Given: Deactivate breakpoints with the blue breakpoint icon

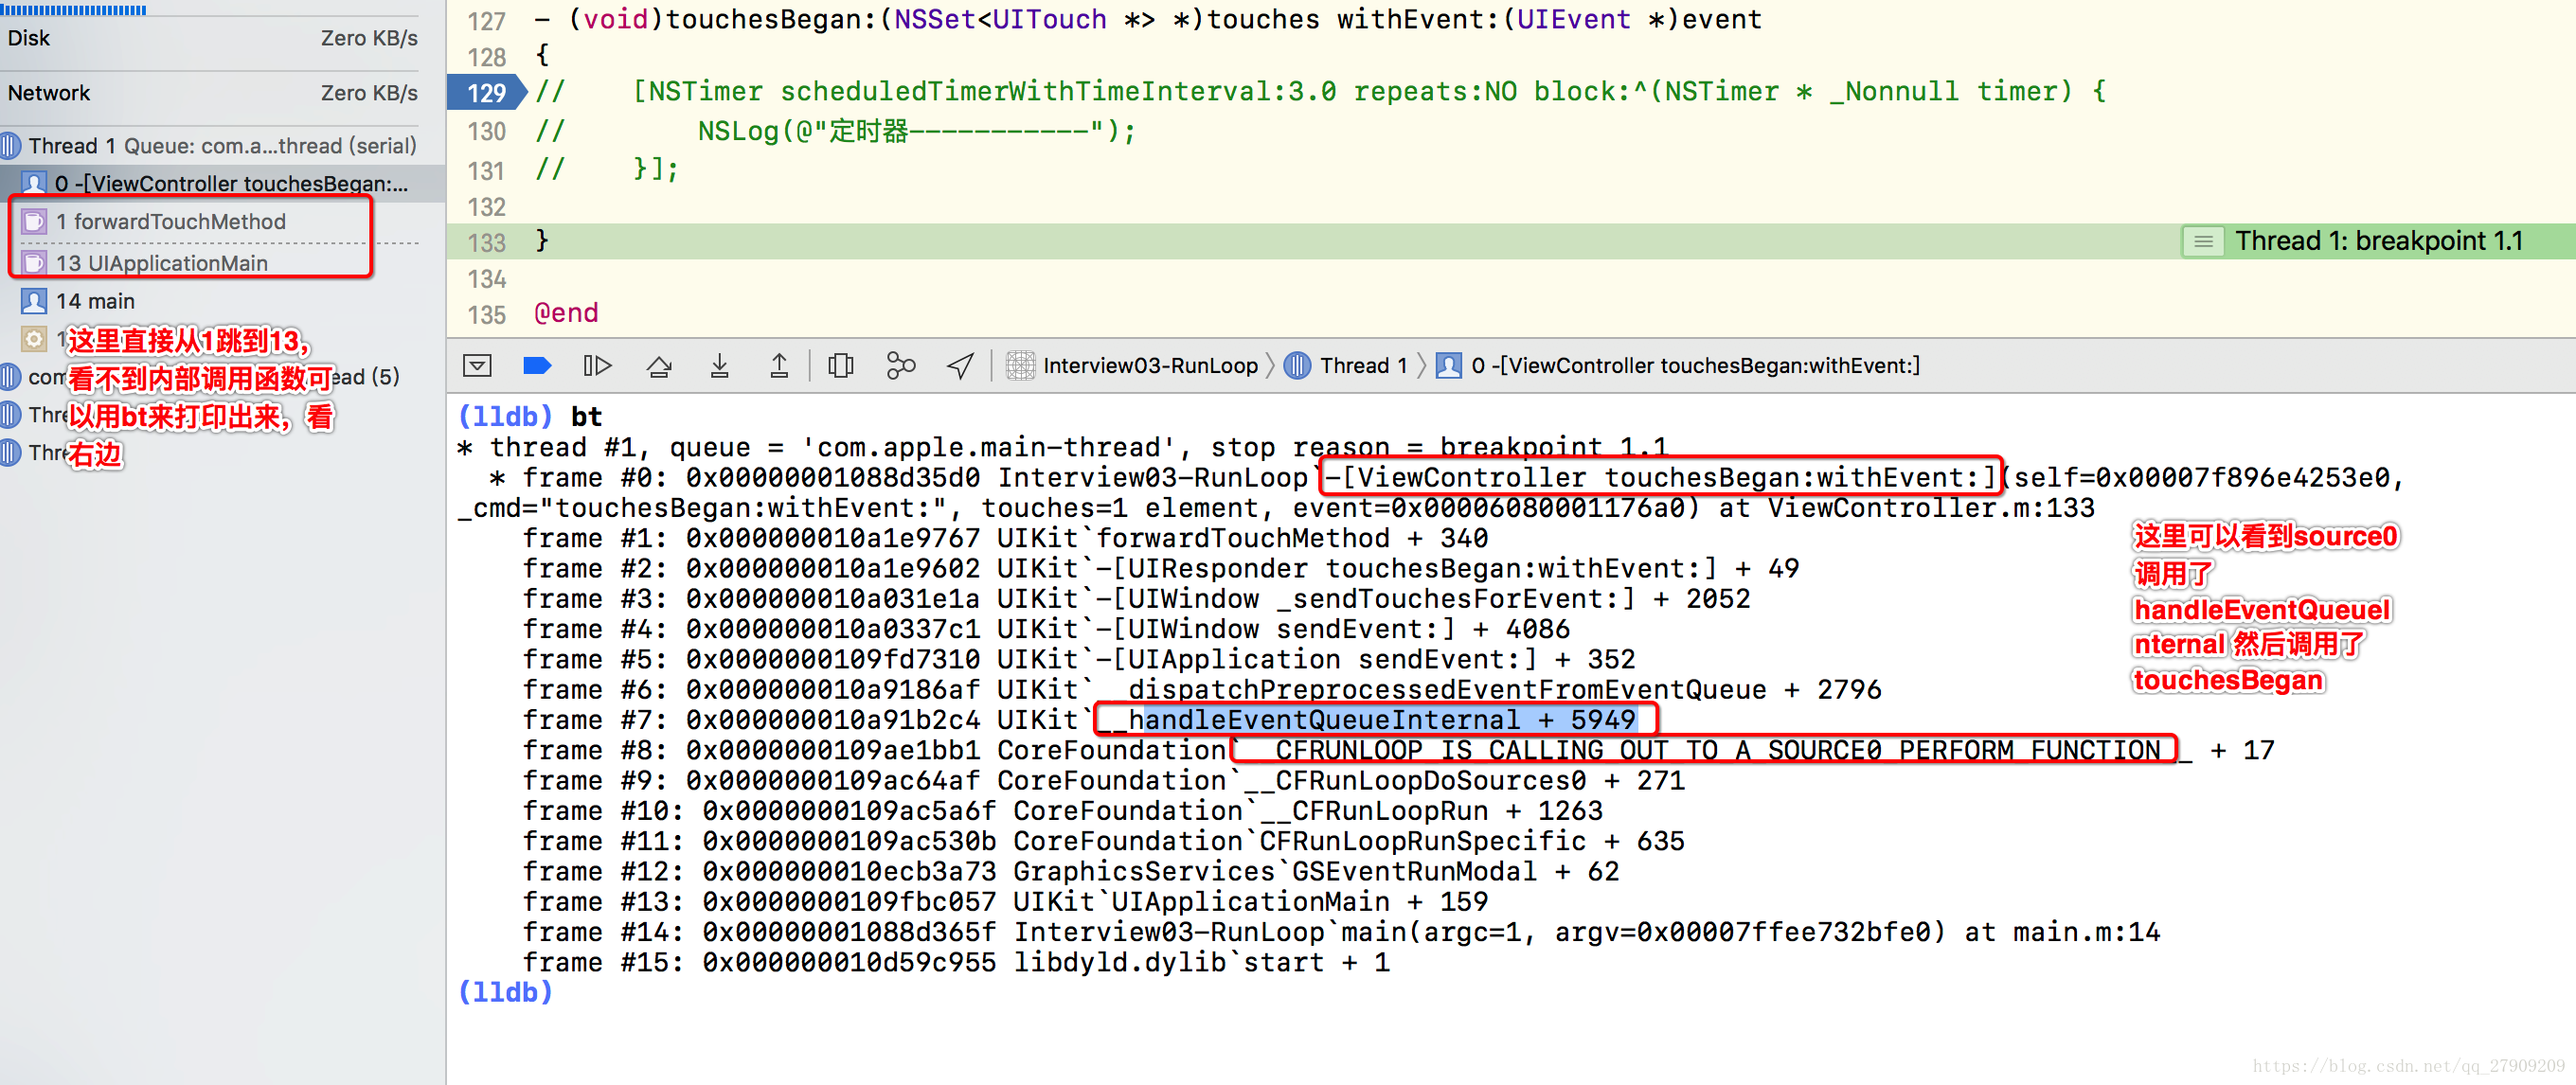Looking at the screenshot, I should 537,366.
